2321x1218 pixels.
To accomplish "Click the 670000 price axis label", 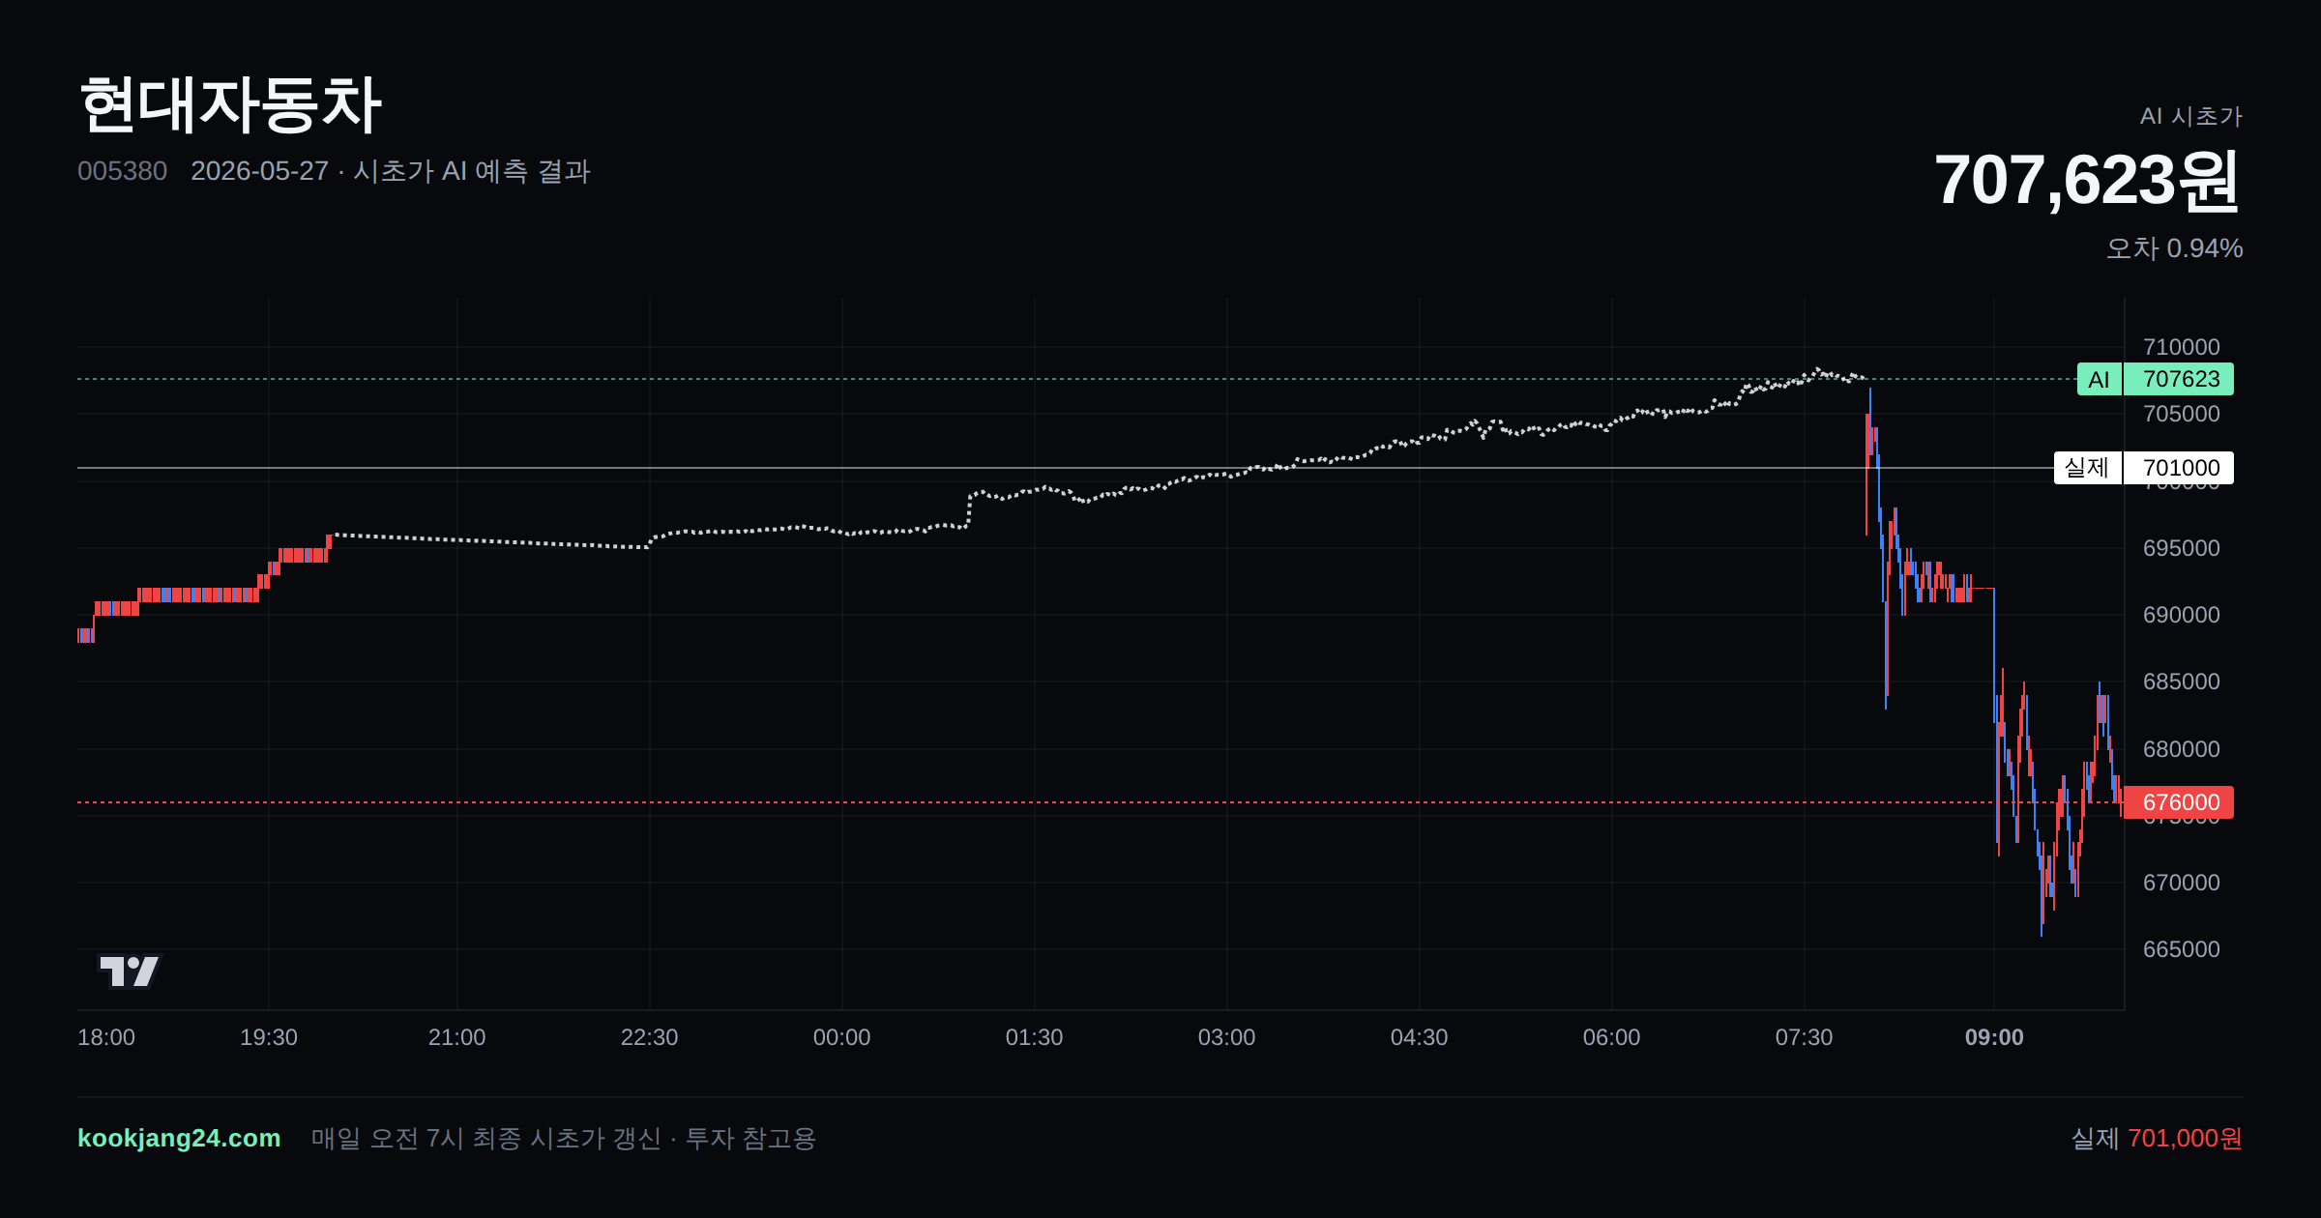I will tap(2181, 883).
